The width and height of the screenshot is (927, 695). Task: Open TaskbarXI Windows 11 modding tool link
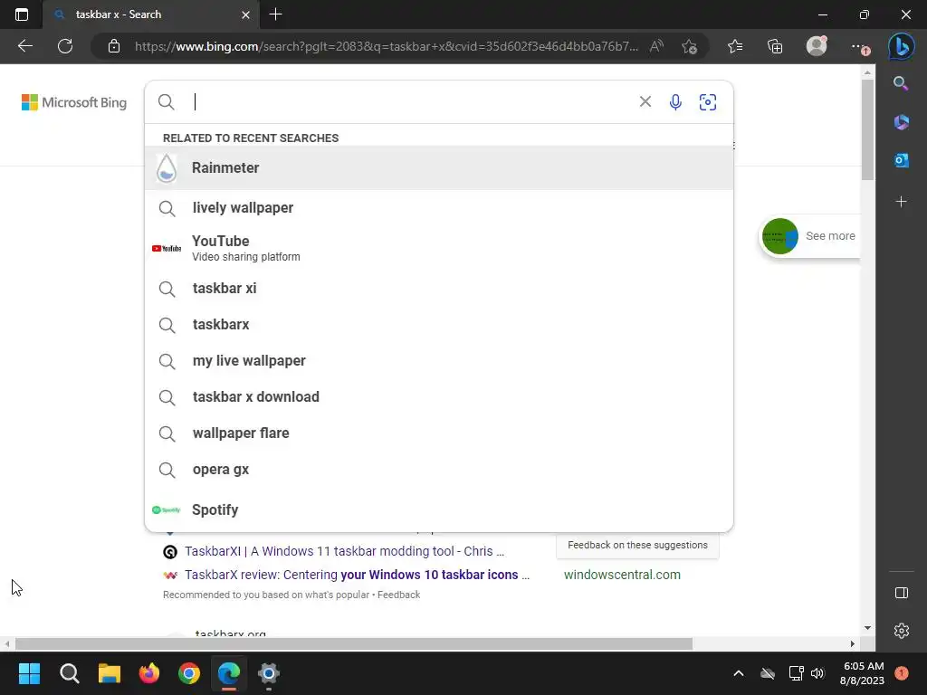pos(344,551)
